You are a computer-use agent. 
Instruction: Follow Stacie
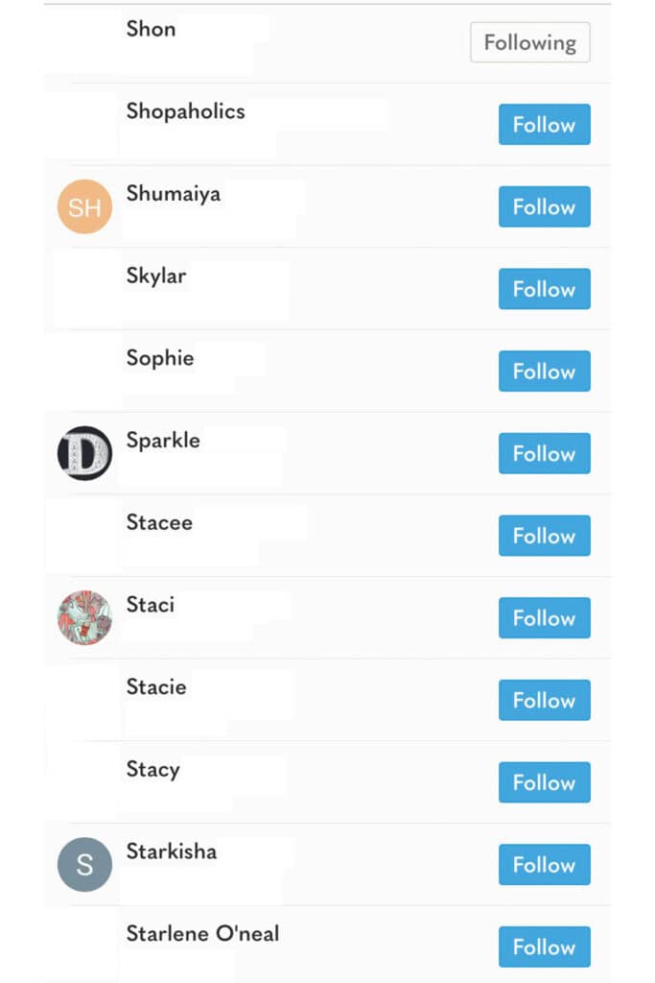click(x=544, y=700)
